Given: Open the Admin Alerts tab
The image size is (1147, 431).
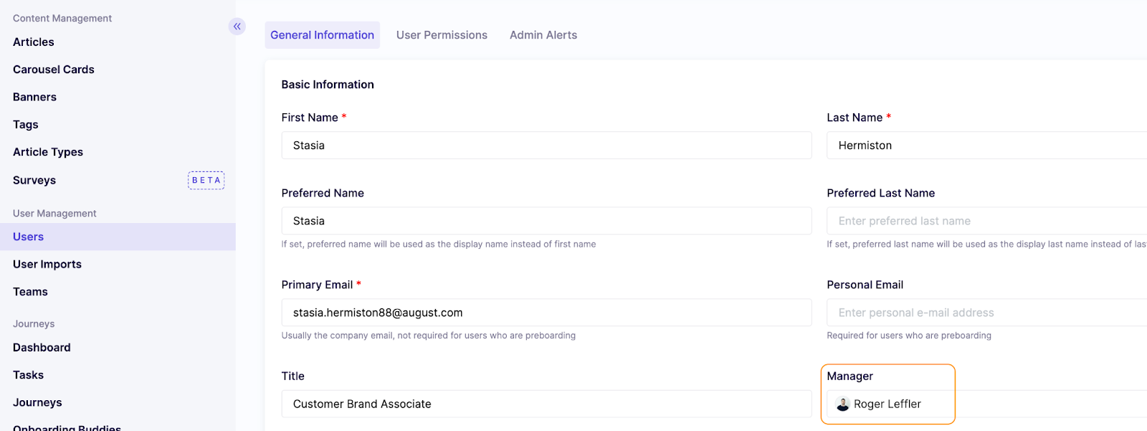Looking at the screenshot, I should [x=543, y=35].
